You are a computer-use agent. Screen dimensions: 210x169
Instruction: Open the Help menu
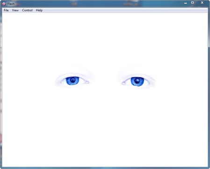[39, 10]
